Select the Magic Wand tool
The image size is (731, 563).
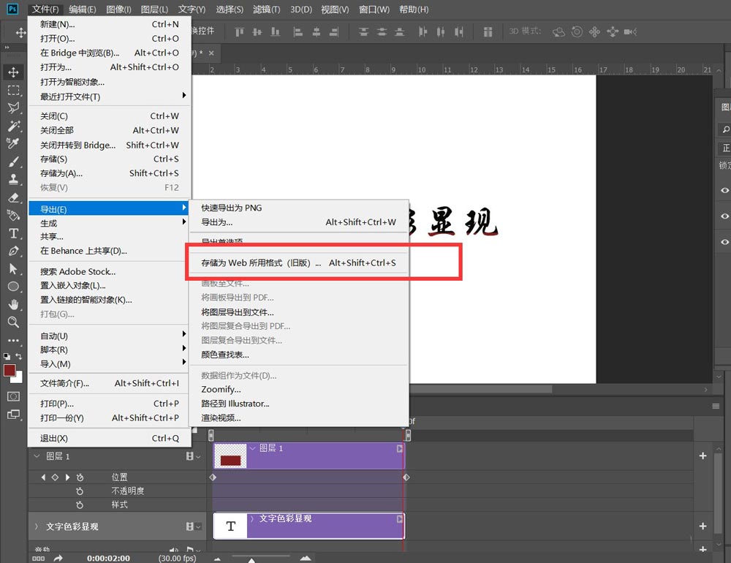(x=13, y=126)
